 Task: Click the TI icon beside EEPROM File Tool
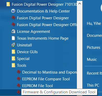(19, 86)
